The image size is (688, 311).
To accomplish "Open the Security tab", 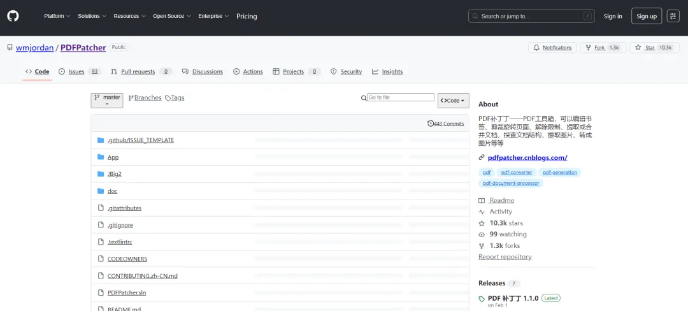I will pyautogui.click(x=346, y=71).
